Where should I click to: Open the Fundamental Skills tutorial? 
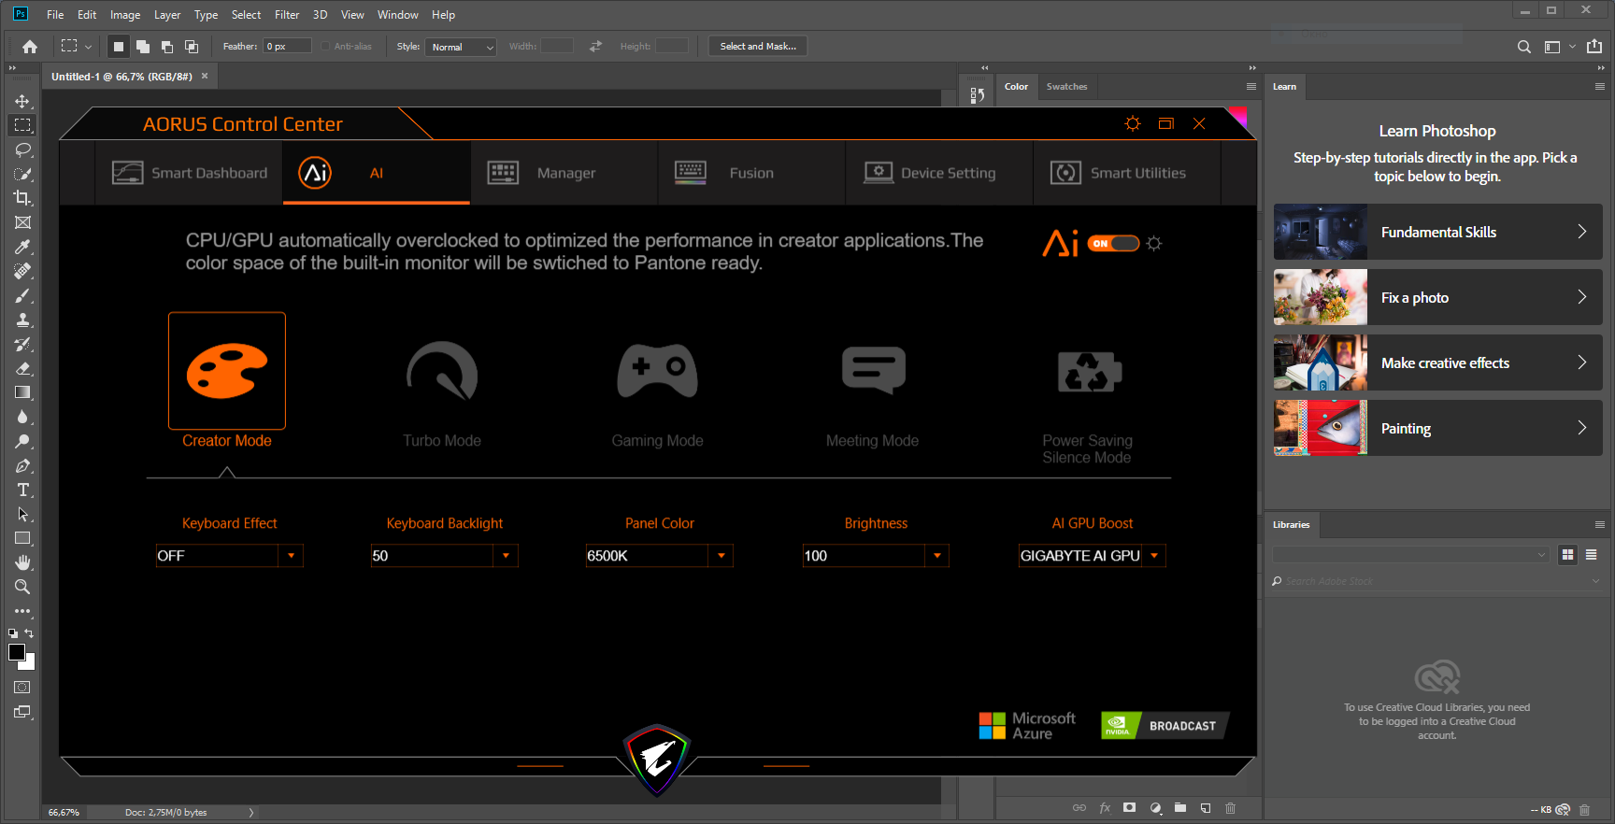1437,232
